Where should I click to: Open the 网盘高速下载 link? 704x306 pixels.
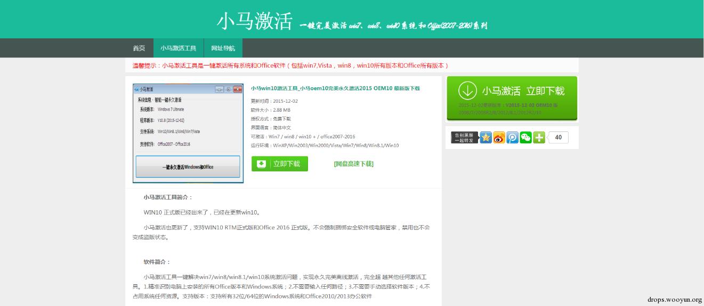[353, 164]
